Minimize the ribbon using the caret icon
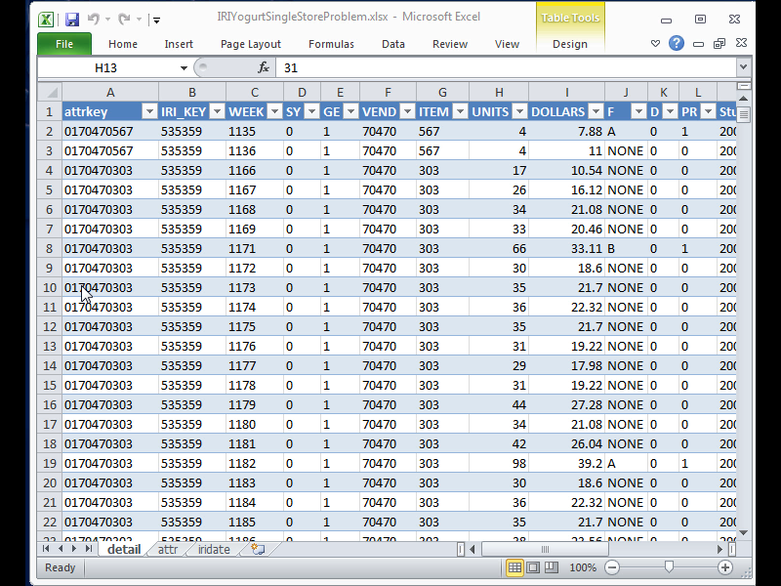 (657, 44)
